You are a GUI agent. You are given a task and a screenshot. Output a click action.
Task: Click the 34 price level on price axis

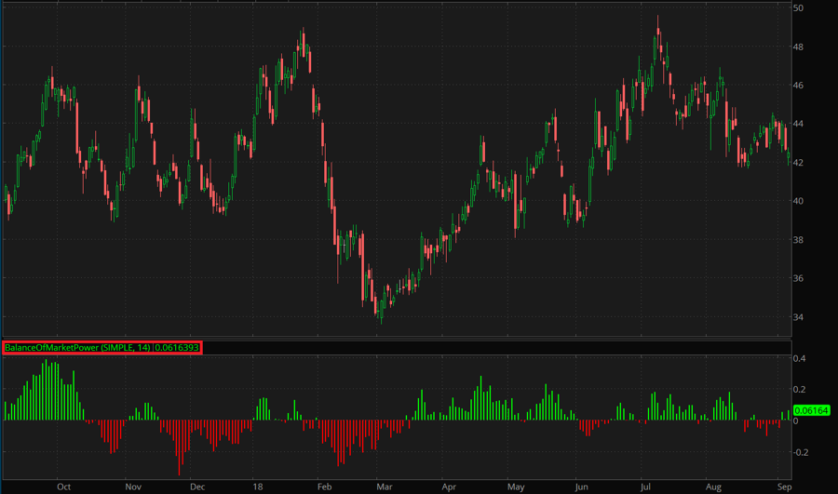click(798, 317)
